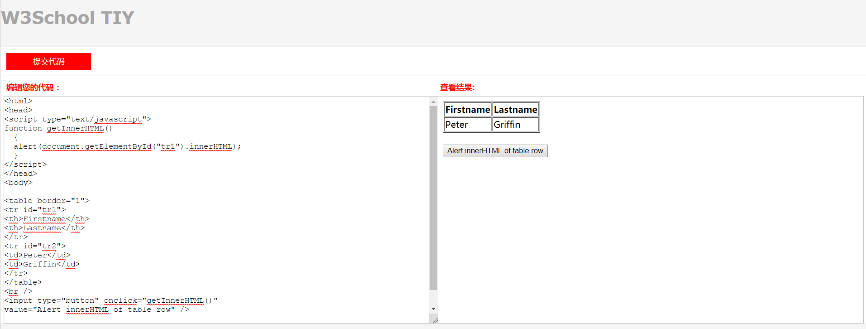Click the script type="text/javascript" code line
The image size is (866, 329).
click(78, 119)
